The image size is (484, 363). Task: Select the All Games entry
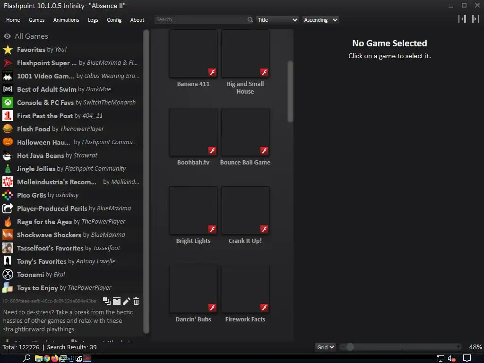[x=72, y=36]
